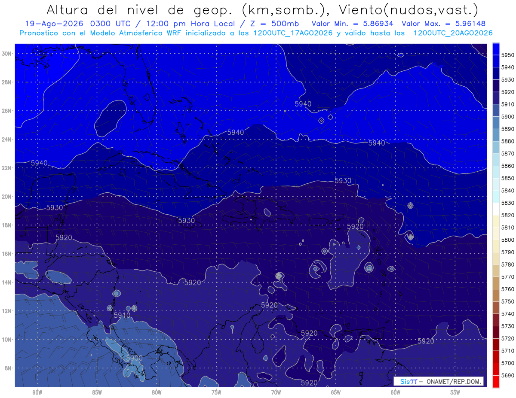Click the colorbar tick label 5950

pos(507,55)
